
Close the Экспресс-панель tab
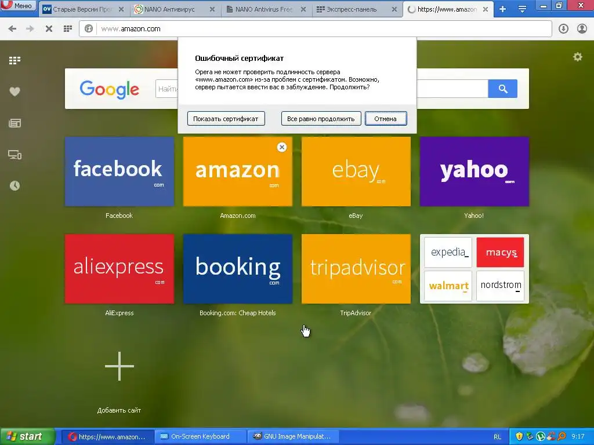pos(394,9)
